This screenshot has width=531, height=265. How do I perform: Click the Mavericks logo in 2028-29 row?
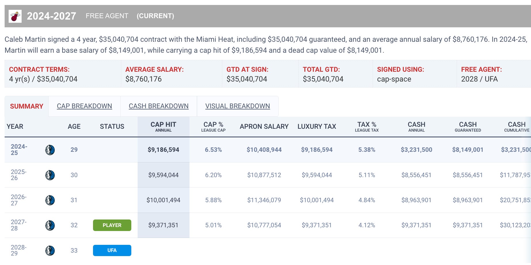click(50, 251)
